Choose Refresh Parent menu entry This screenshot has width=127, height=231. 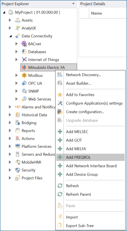[x=90, y=194]
